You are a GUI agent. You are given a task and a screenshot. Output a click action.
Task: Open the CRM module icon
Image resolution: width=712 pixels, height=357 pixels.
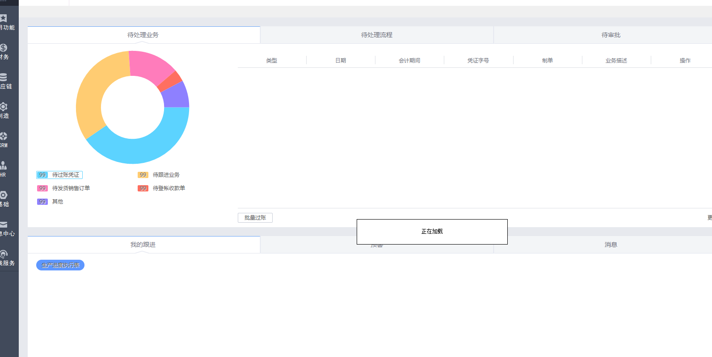point(4,136)
